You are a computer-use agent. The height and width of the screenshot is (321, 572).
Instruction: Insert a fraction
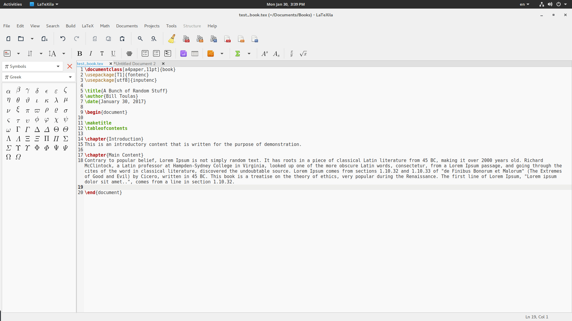(292, 53)
